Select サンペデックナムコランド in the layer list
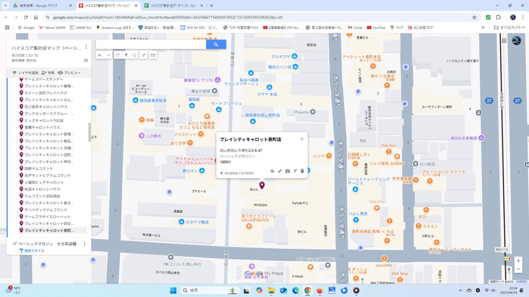529x297 pixels. (46, 209)
